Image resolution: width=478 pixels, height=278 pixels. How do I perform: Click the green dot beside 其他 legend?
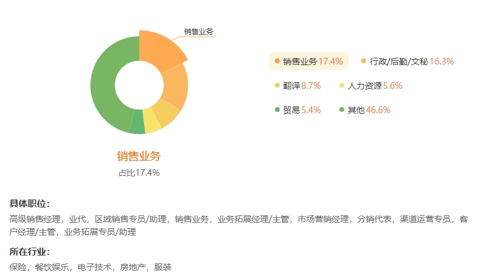click(x=342, y=110)
